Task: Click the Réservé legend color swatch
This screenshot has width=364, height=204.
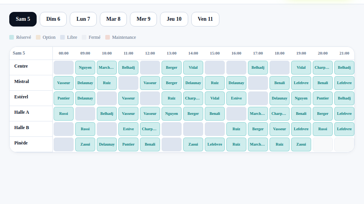Action: click(x=12, y=37)
